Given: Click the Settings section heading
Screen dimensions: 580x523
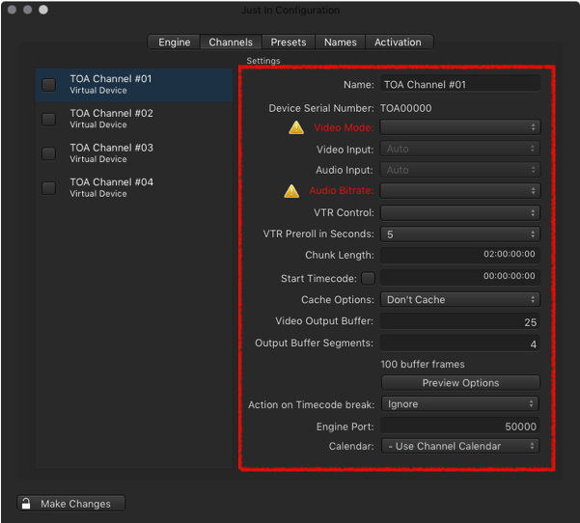Looking at the screenshot, I should [x=263, y=61].
